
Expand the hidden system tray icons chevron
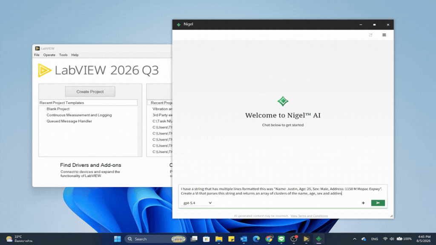click(x=355, y=239)
